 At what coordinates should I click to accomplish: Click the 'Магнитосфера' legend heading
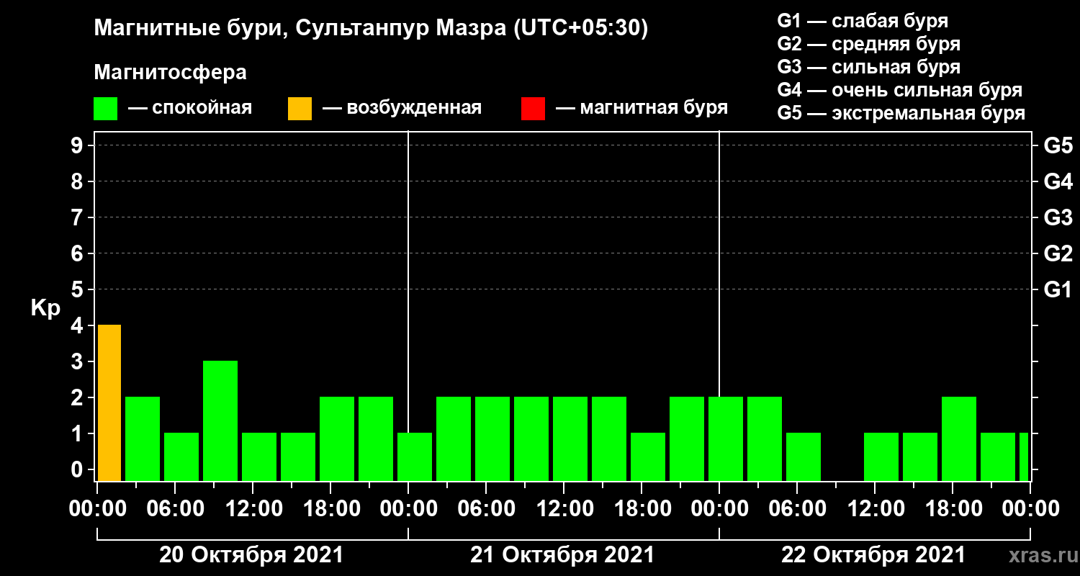[170, 73]
